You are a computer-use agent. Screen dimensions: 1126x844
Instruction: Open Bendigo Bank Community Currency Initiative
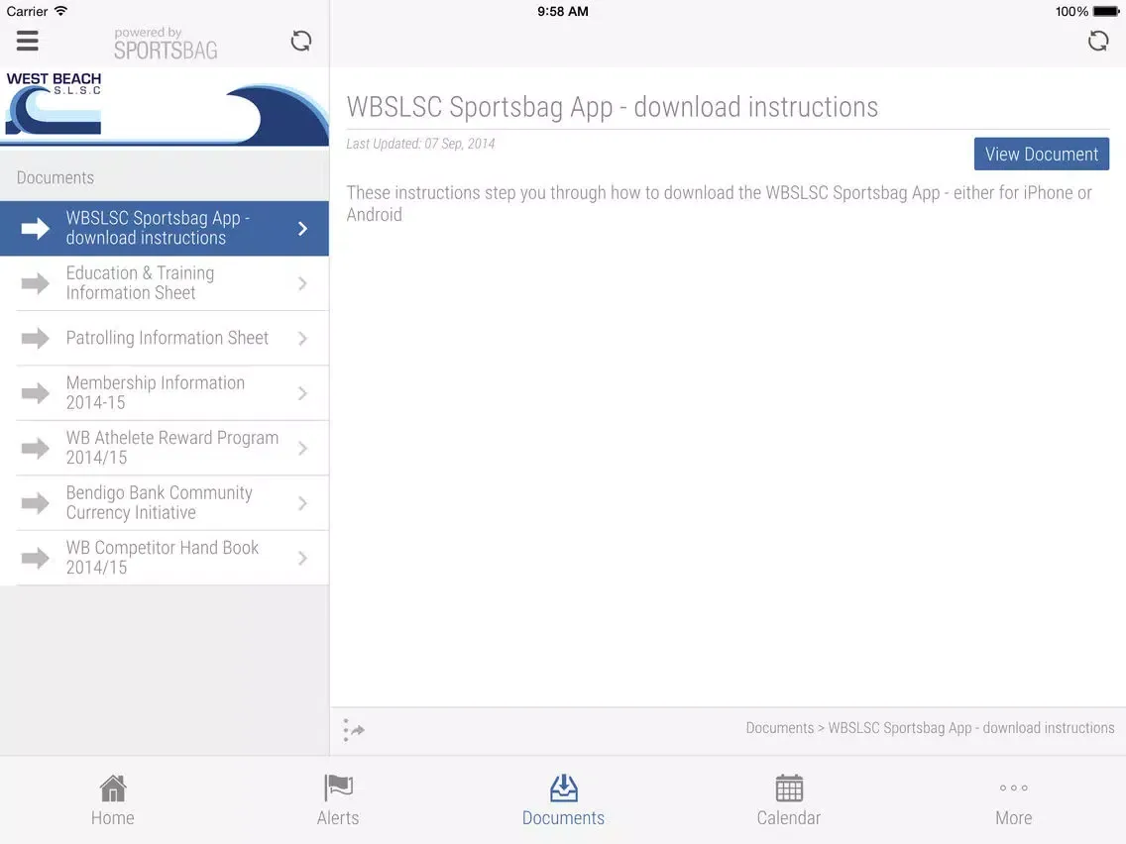(x=165, y=503)
